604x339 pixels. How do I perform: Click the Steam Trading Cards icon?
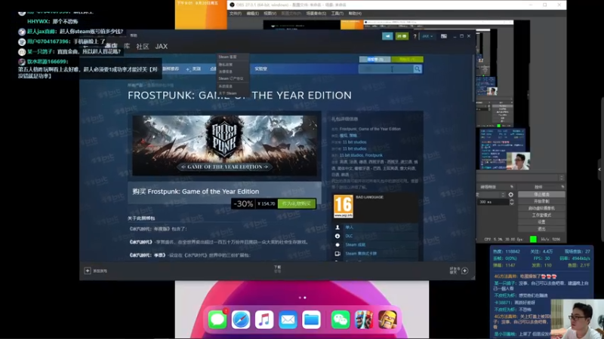tap(337, 254)
